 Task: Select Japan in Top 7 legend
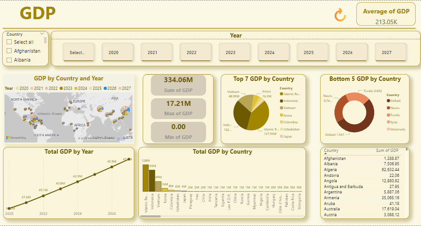pyautogui.click(x=286, y=136)
